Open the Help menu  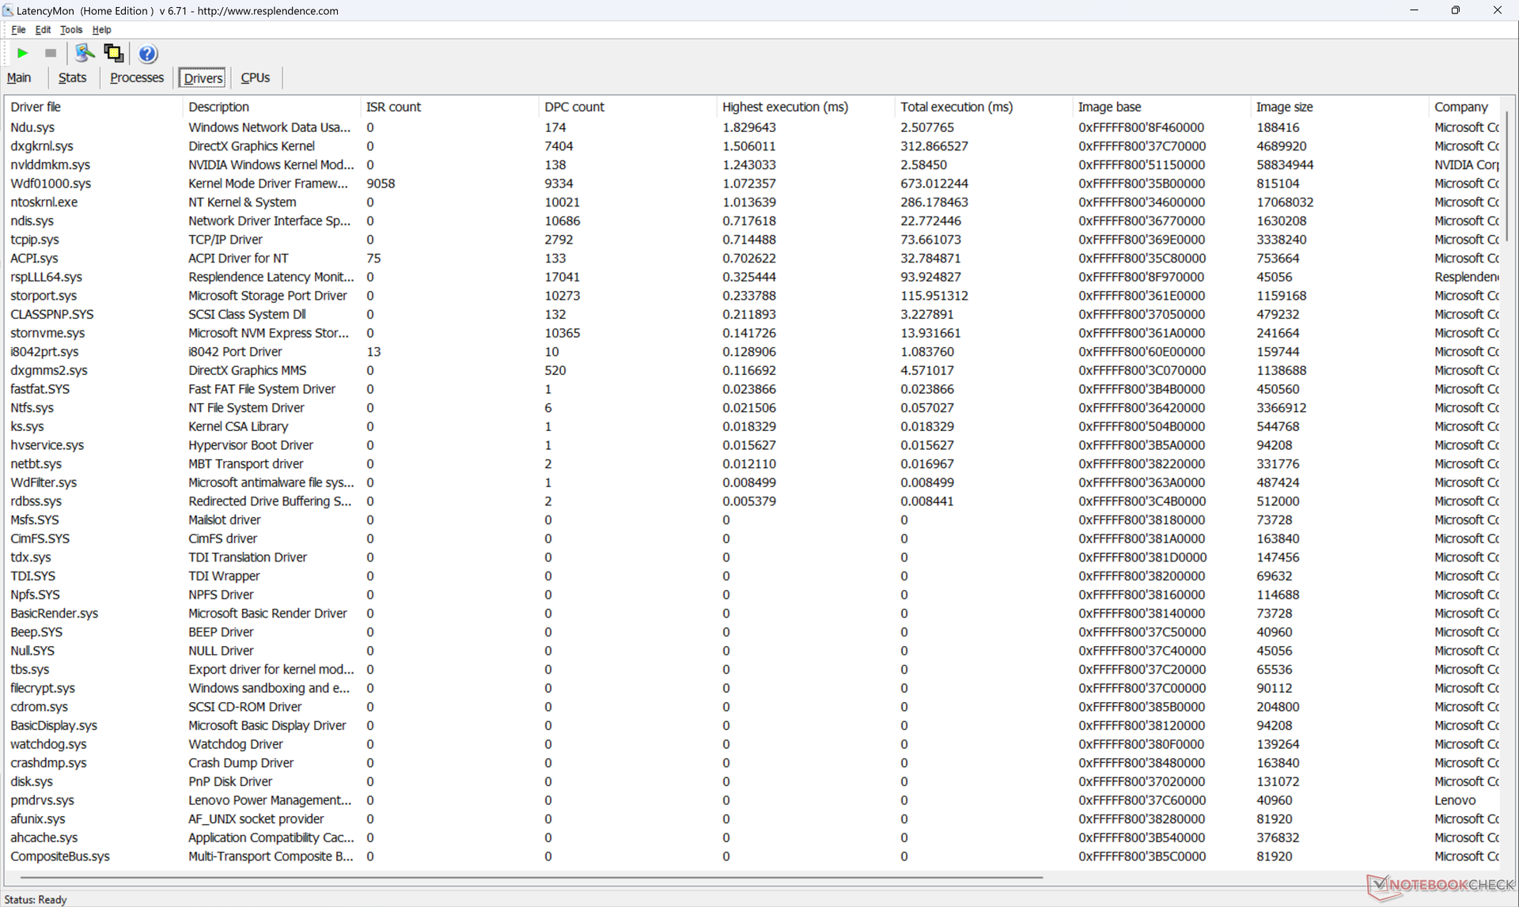pyautogui.click(x=101, y=29)
